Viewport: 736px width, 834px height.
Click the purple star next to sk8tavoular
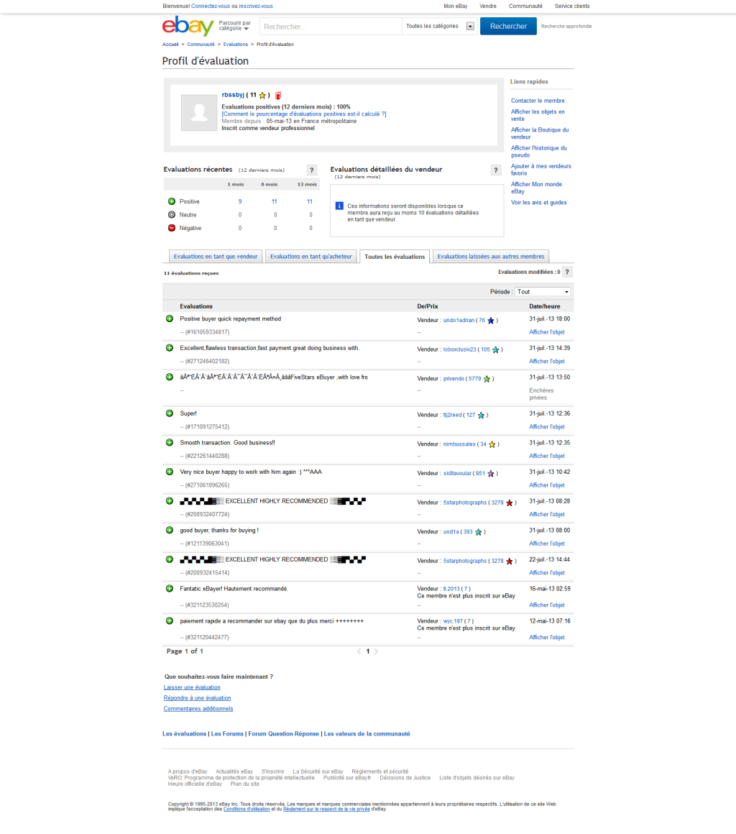[491, 474]
